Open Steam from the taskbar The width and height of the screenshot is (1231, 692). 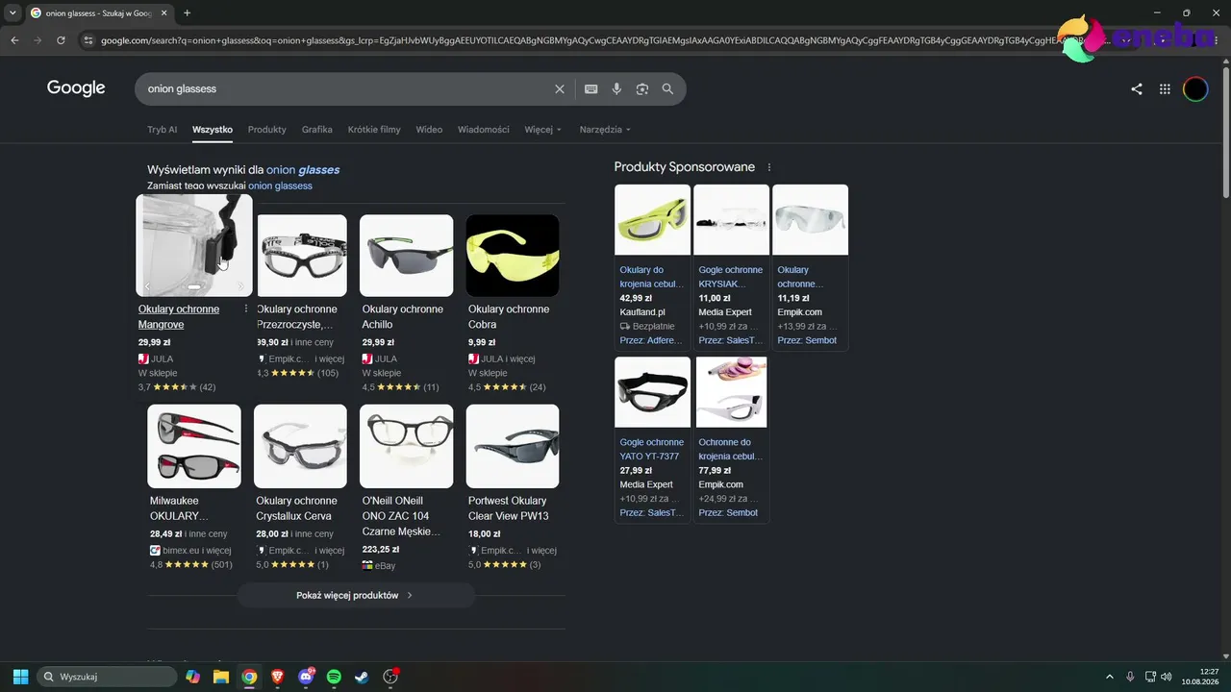coord(362,677)
